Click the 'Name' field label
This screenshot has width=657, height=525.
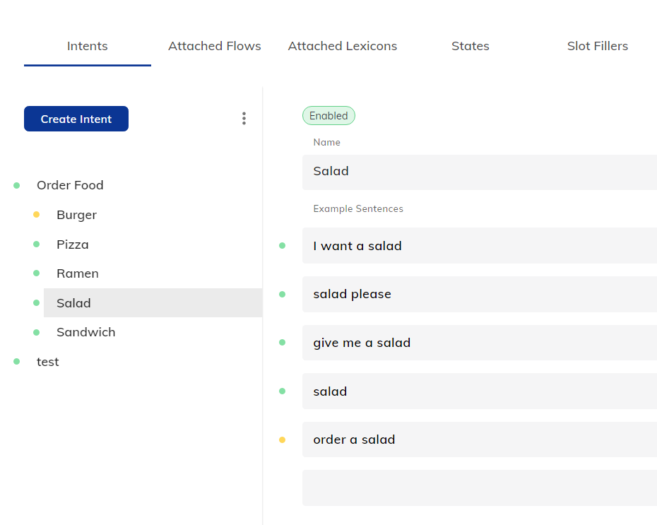(x=327, y=143)
